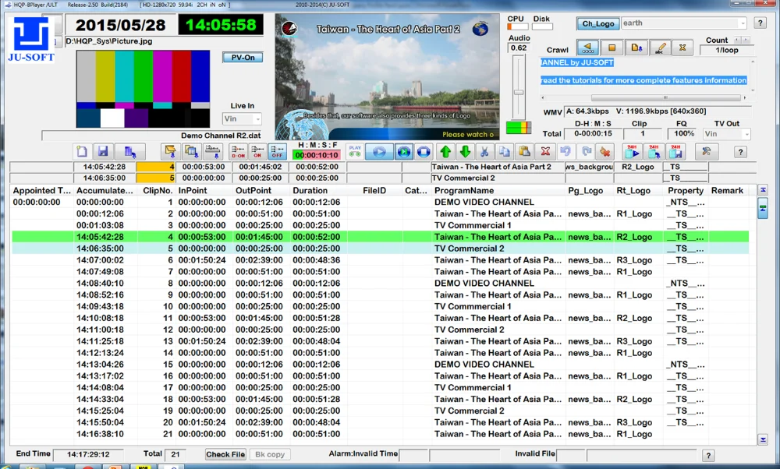Click the Ch_Logo button
The height and width of the screenshot is (469, 780).
[x=598, y=23]
